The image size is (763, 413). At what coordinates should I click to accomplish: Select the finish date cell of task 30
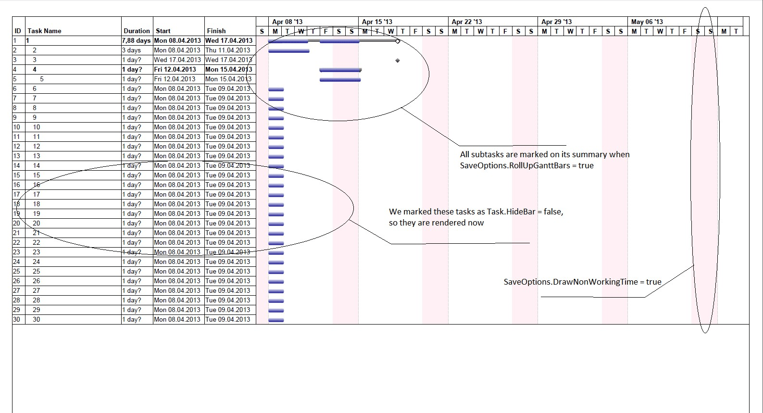(x=230, y=320)
